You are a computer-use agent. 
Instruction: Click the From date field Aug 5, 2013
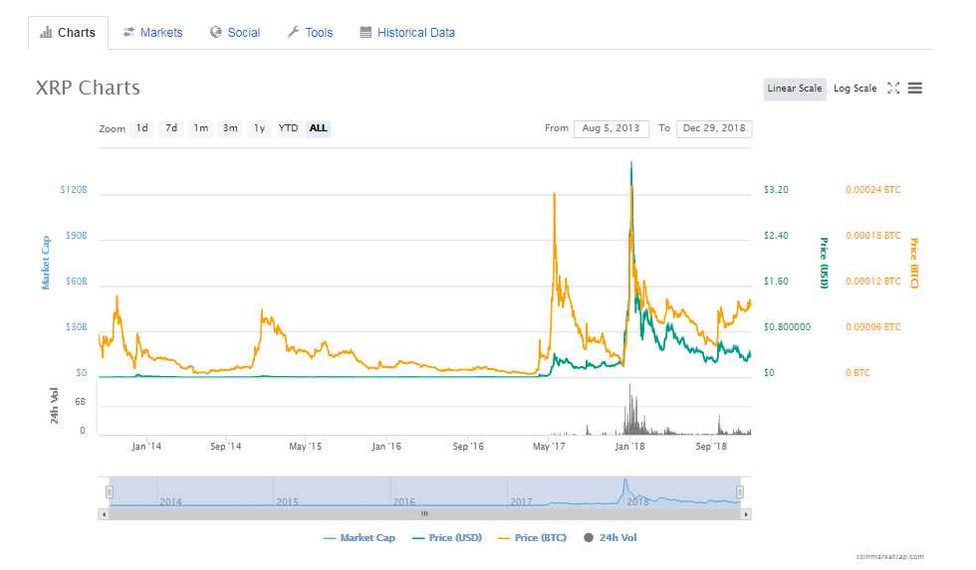pyautogui.click(x=611, y=128)
